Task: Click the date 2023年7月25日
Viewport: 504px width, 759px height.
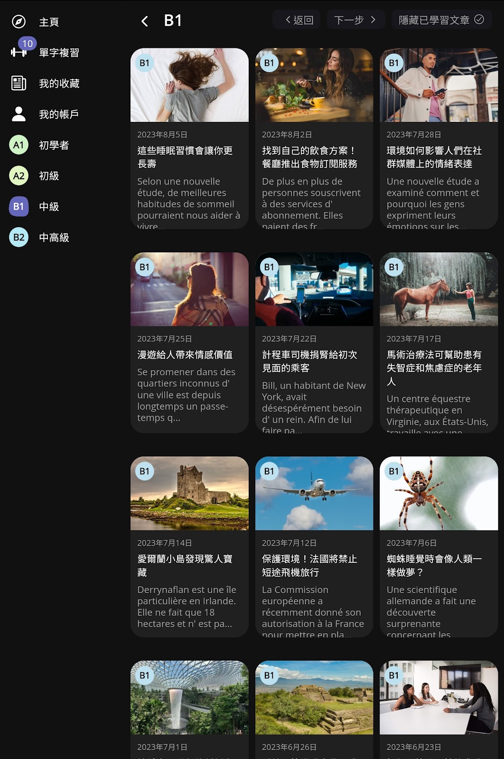Action: click(x=165, y=339)
